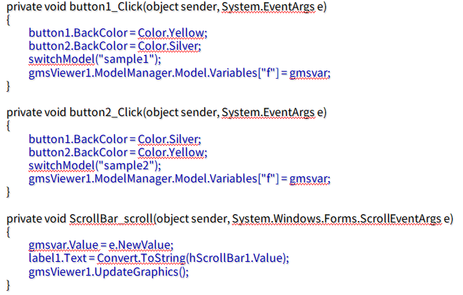Screen dimensions: 463x295
Task: Click hScrollBar1.Value argument
Action: pos(235,258)
